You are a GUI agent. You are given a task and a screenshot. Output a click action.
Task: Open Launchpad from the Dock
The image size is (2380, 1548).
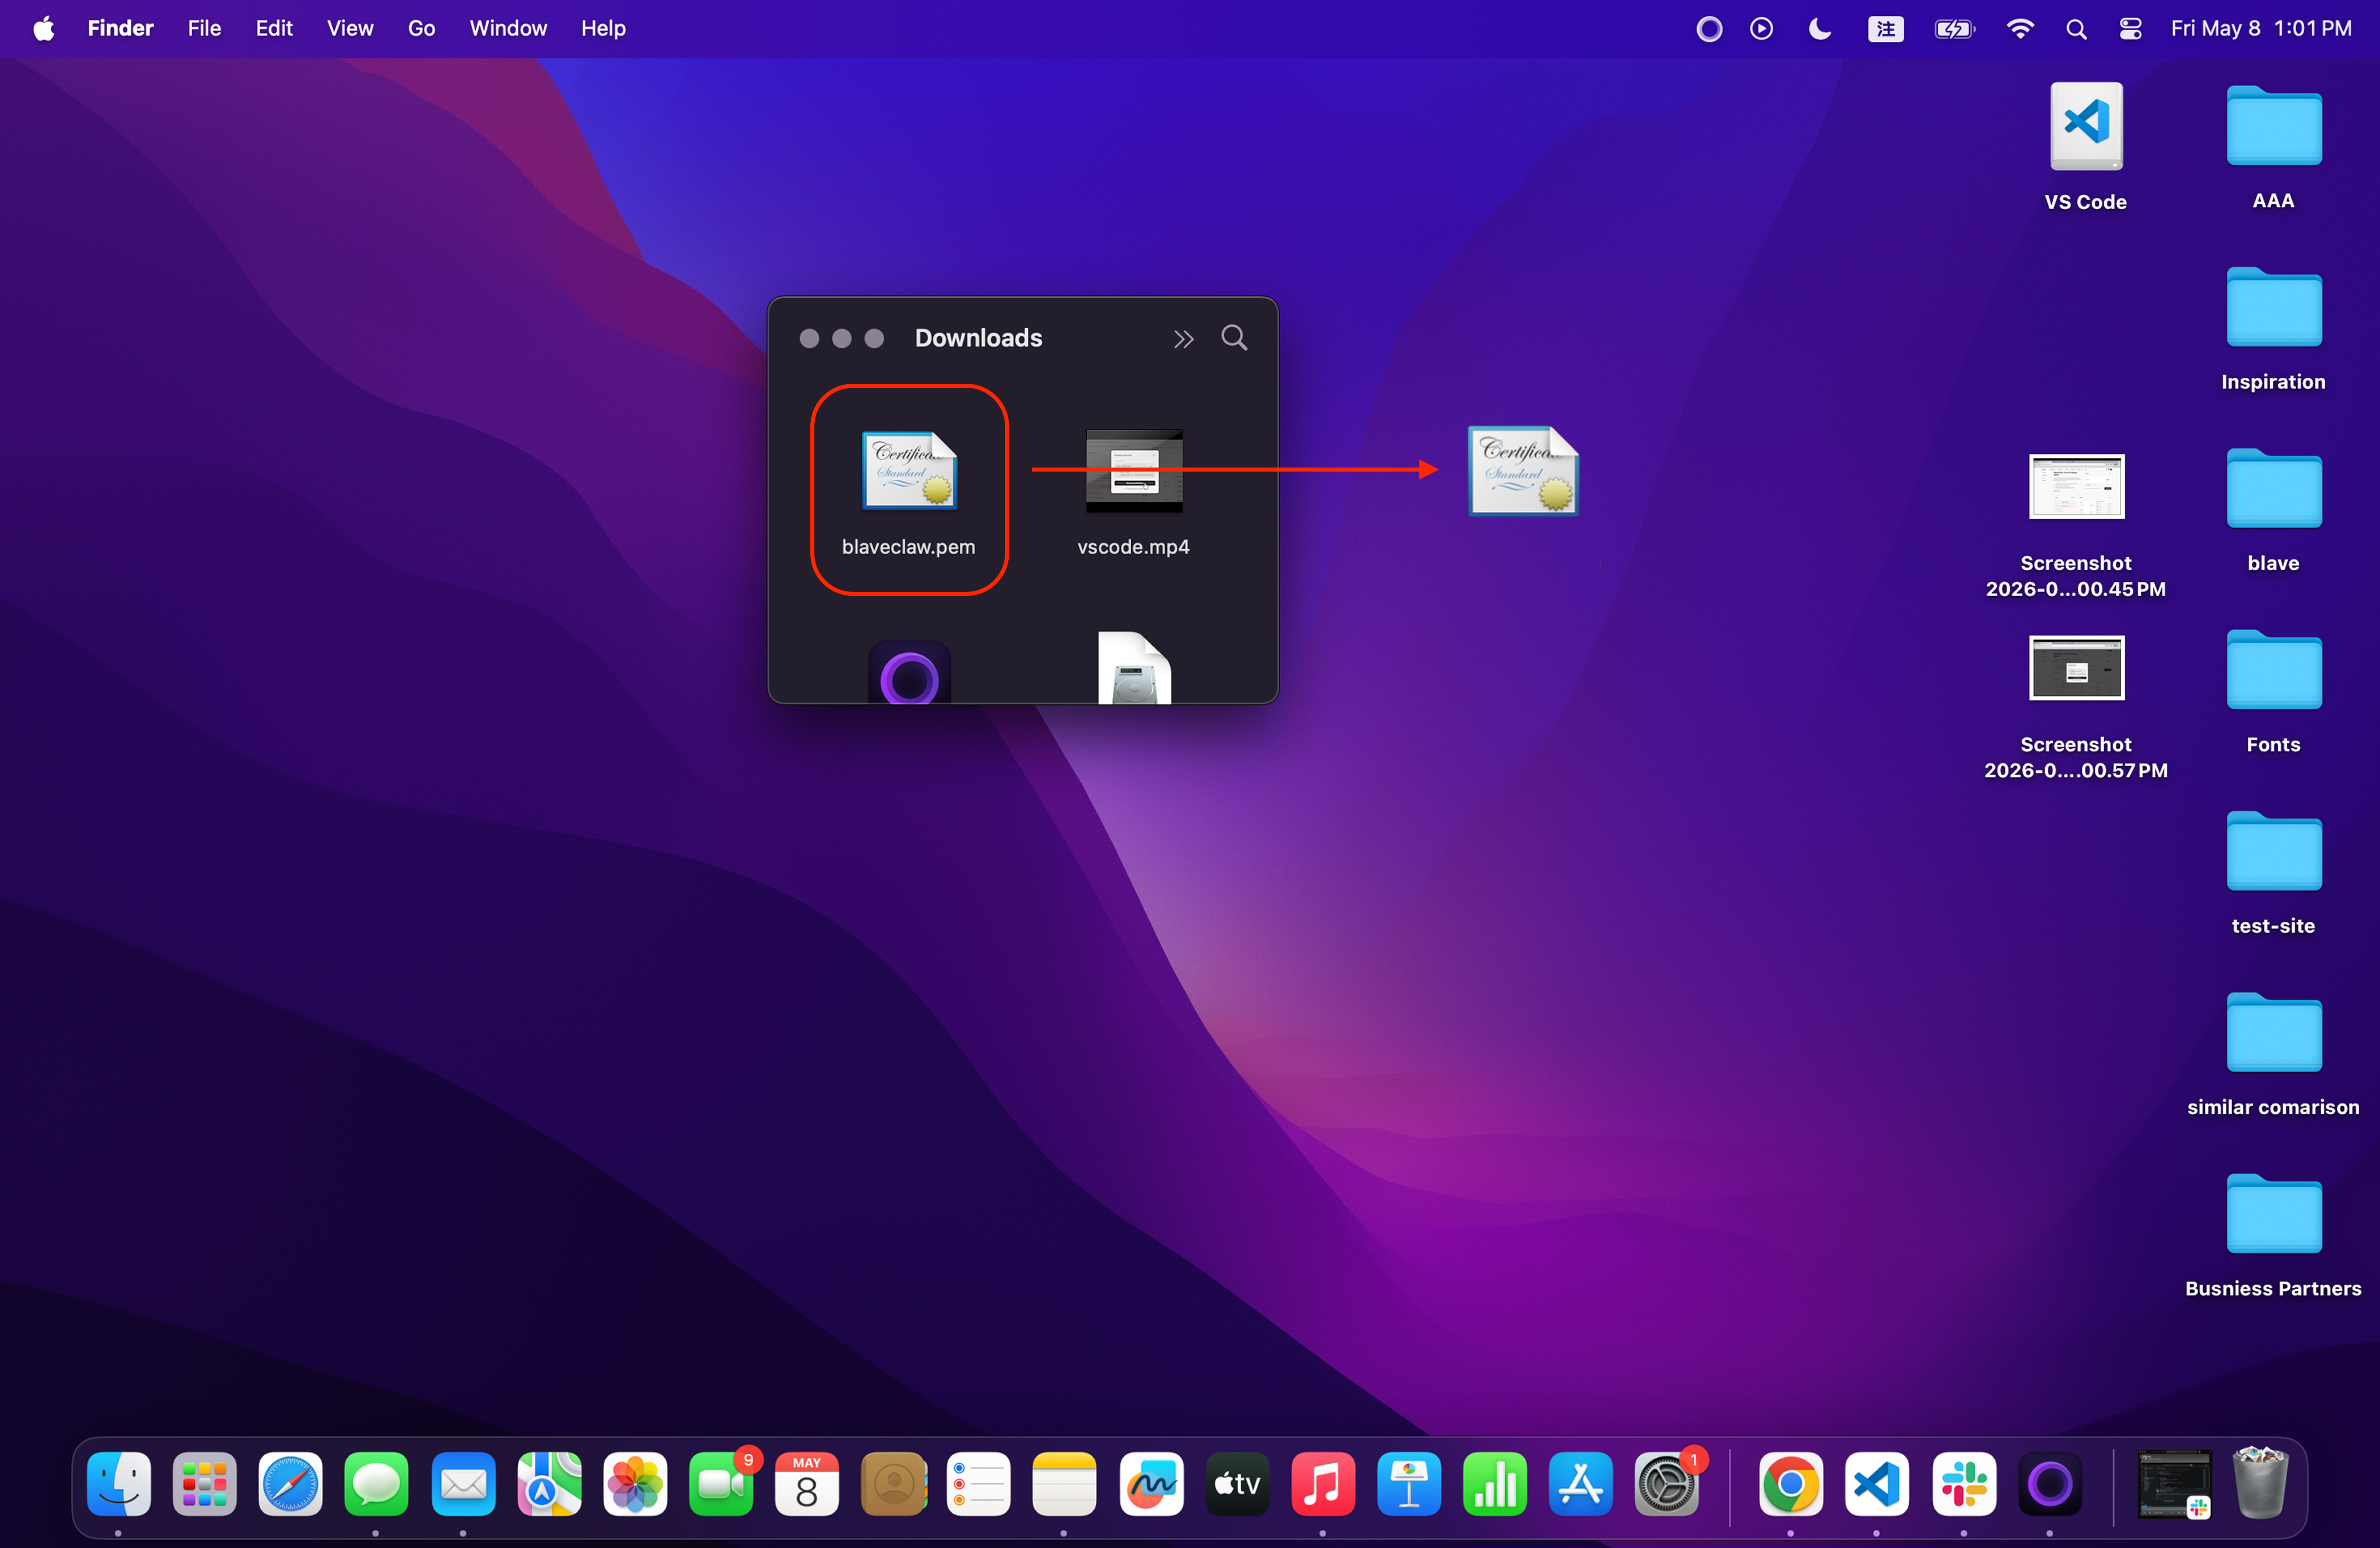click(205, 1484)
